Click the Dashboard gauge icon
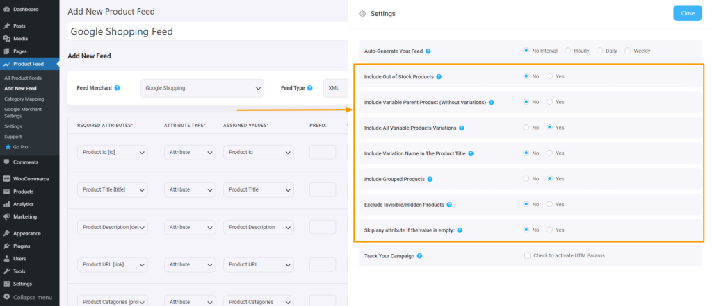 click(7, 10)
